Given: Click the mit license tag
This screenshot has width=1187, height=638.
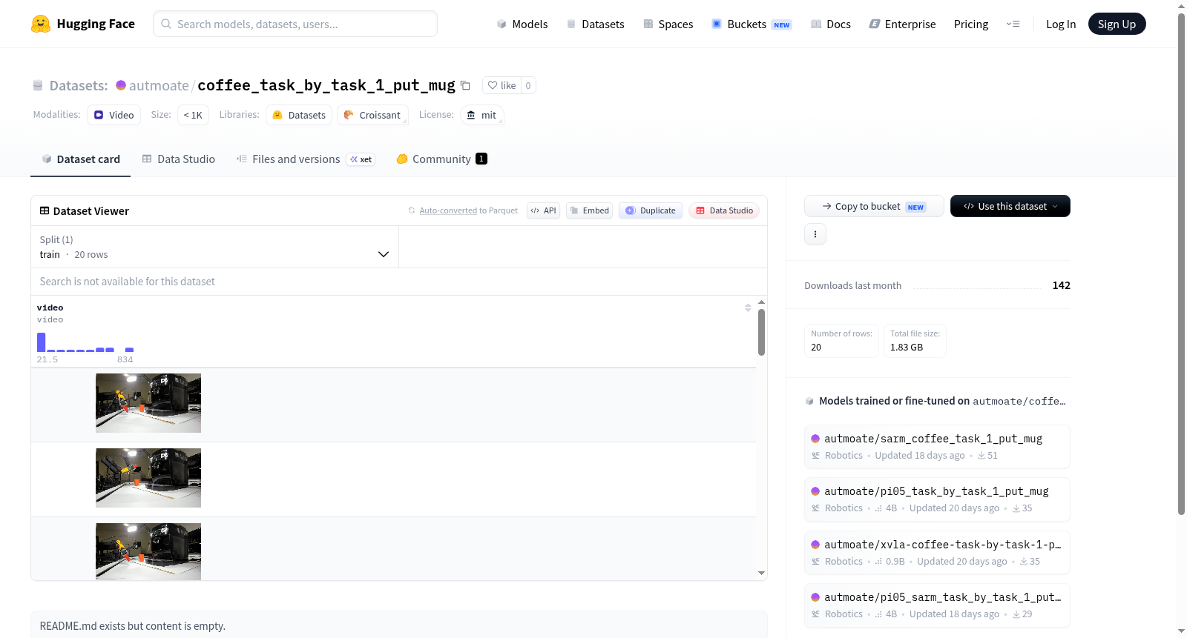Looking at the screenshot, I should pyautogui.click(x=482, y=115).
